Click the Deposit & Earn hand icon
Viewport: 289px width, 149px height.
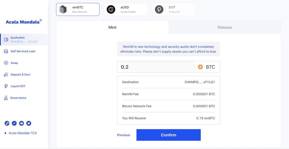coord(6,75)
